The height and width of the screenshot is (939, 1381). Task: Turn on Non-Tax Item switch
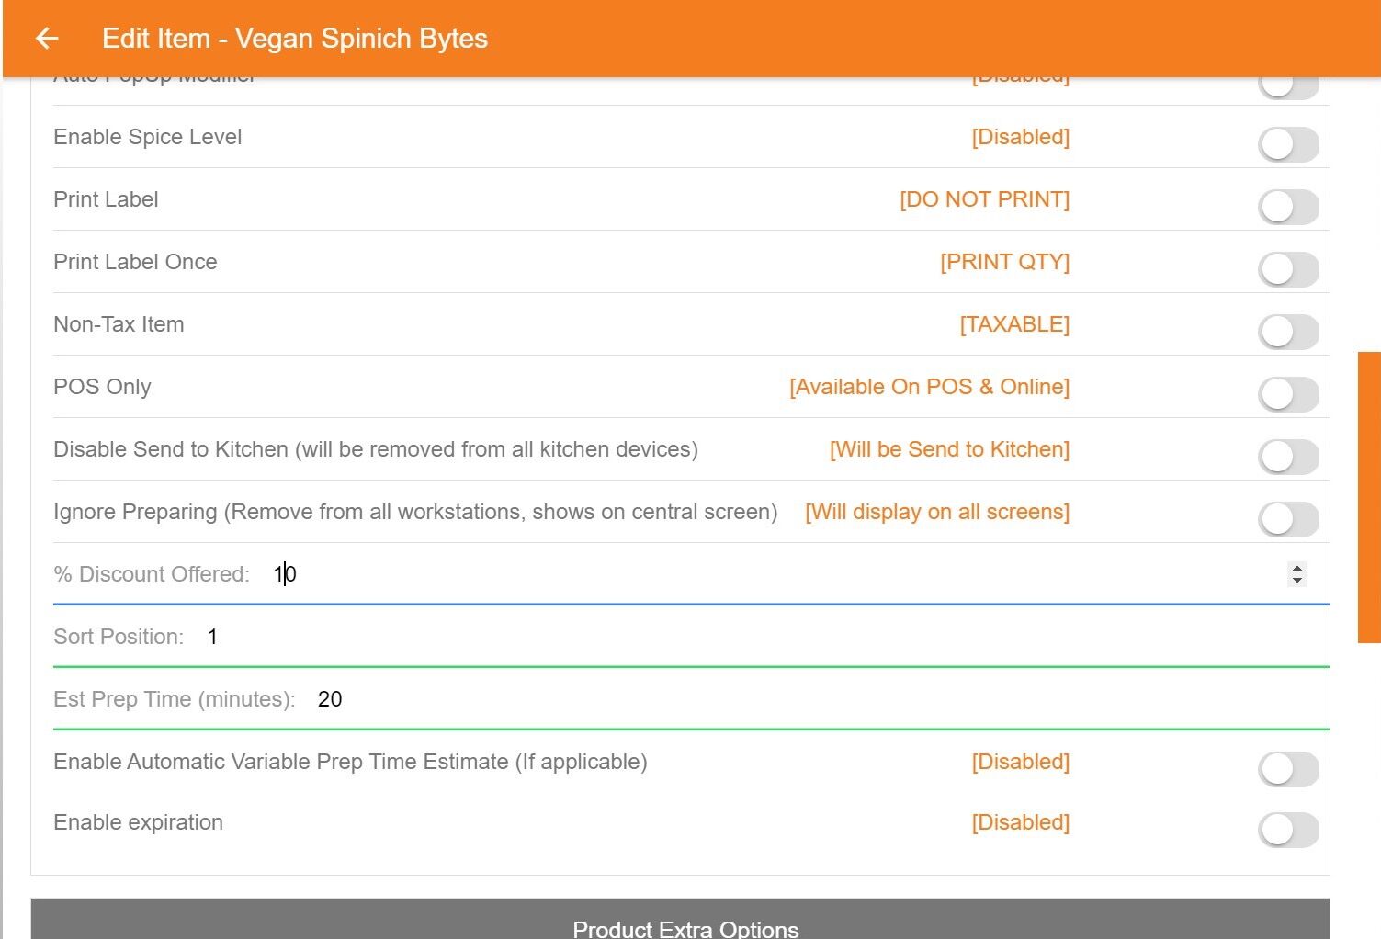(1287, 332)
